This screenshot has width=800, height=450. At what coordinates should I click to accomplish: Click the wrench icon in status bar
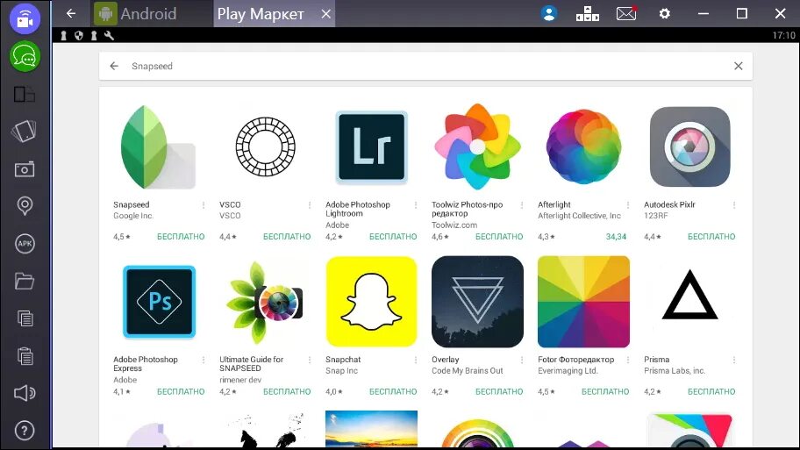click(x=109, y=35)
